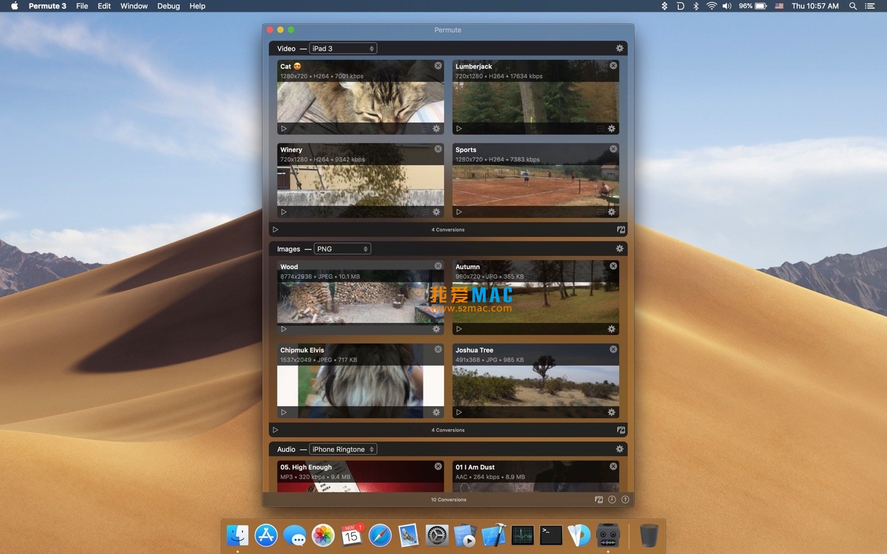The width and height of the screenshot is (887, 554).
Task: Open per-file settings gear on the Cat video
Action: pyautogui.click(x=436, y=129)
